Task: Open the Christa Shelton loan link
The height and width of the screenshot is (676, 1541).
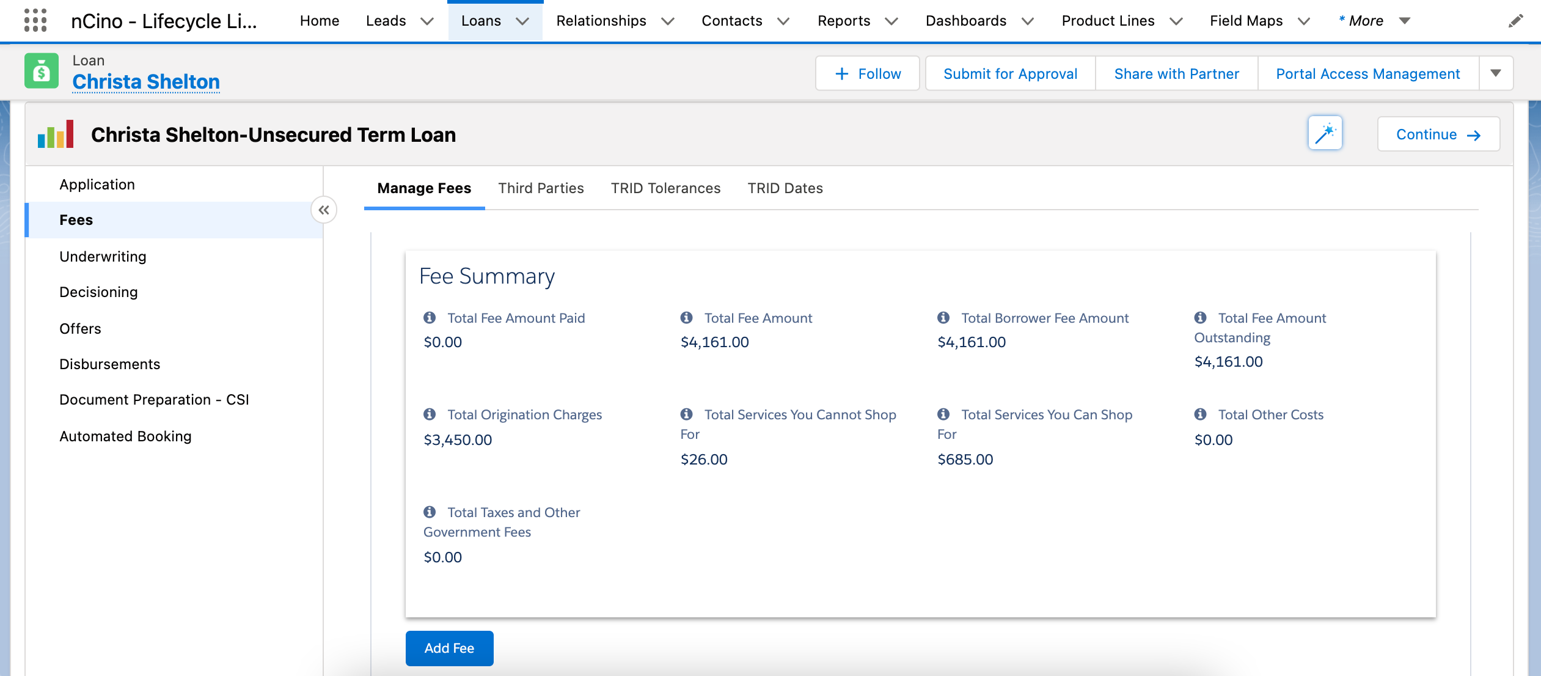Action: point(146,81)
